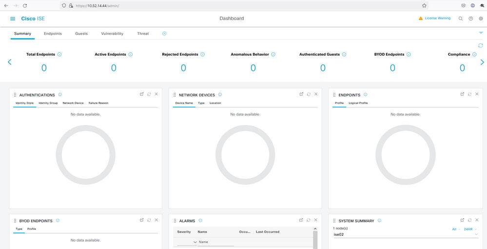Sort alarms by Severity column header
The image size is (487, 249).
184,232
